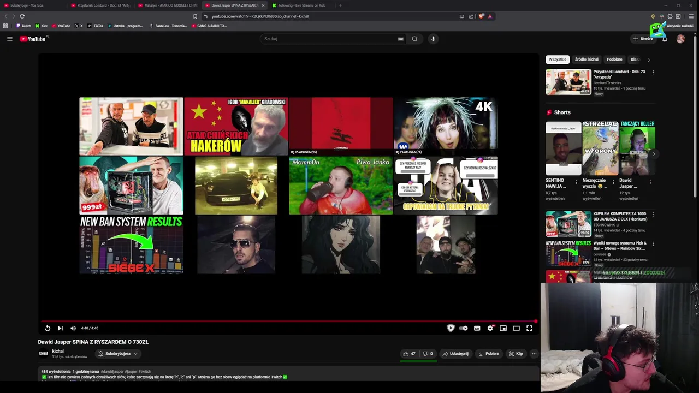Open options for Dawid Jasper short
The image size is (699, 393).
tap(650, 182)
